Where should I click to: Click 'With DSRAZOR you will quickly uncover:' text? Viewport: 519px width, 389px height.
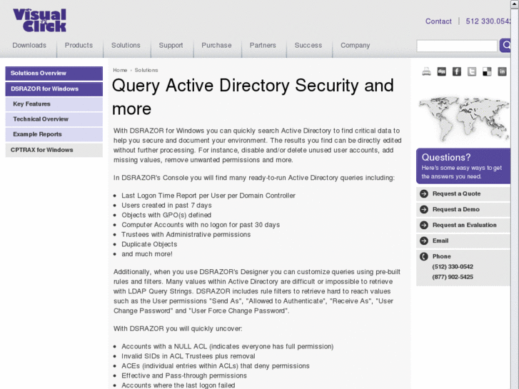click(178, 329)
